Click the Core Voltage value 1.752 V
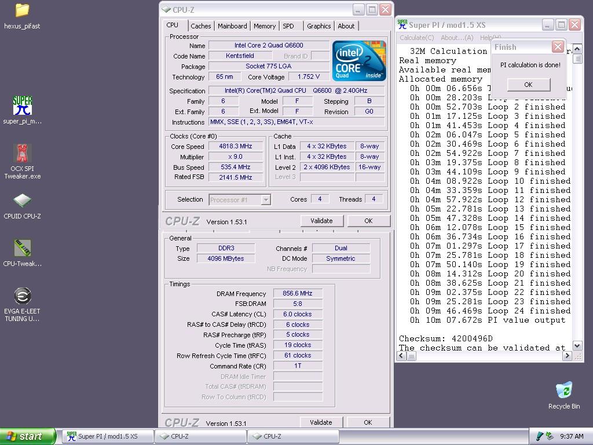Viewport: 593px width, 445px height. (x=308, y=76)
